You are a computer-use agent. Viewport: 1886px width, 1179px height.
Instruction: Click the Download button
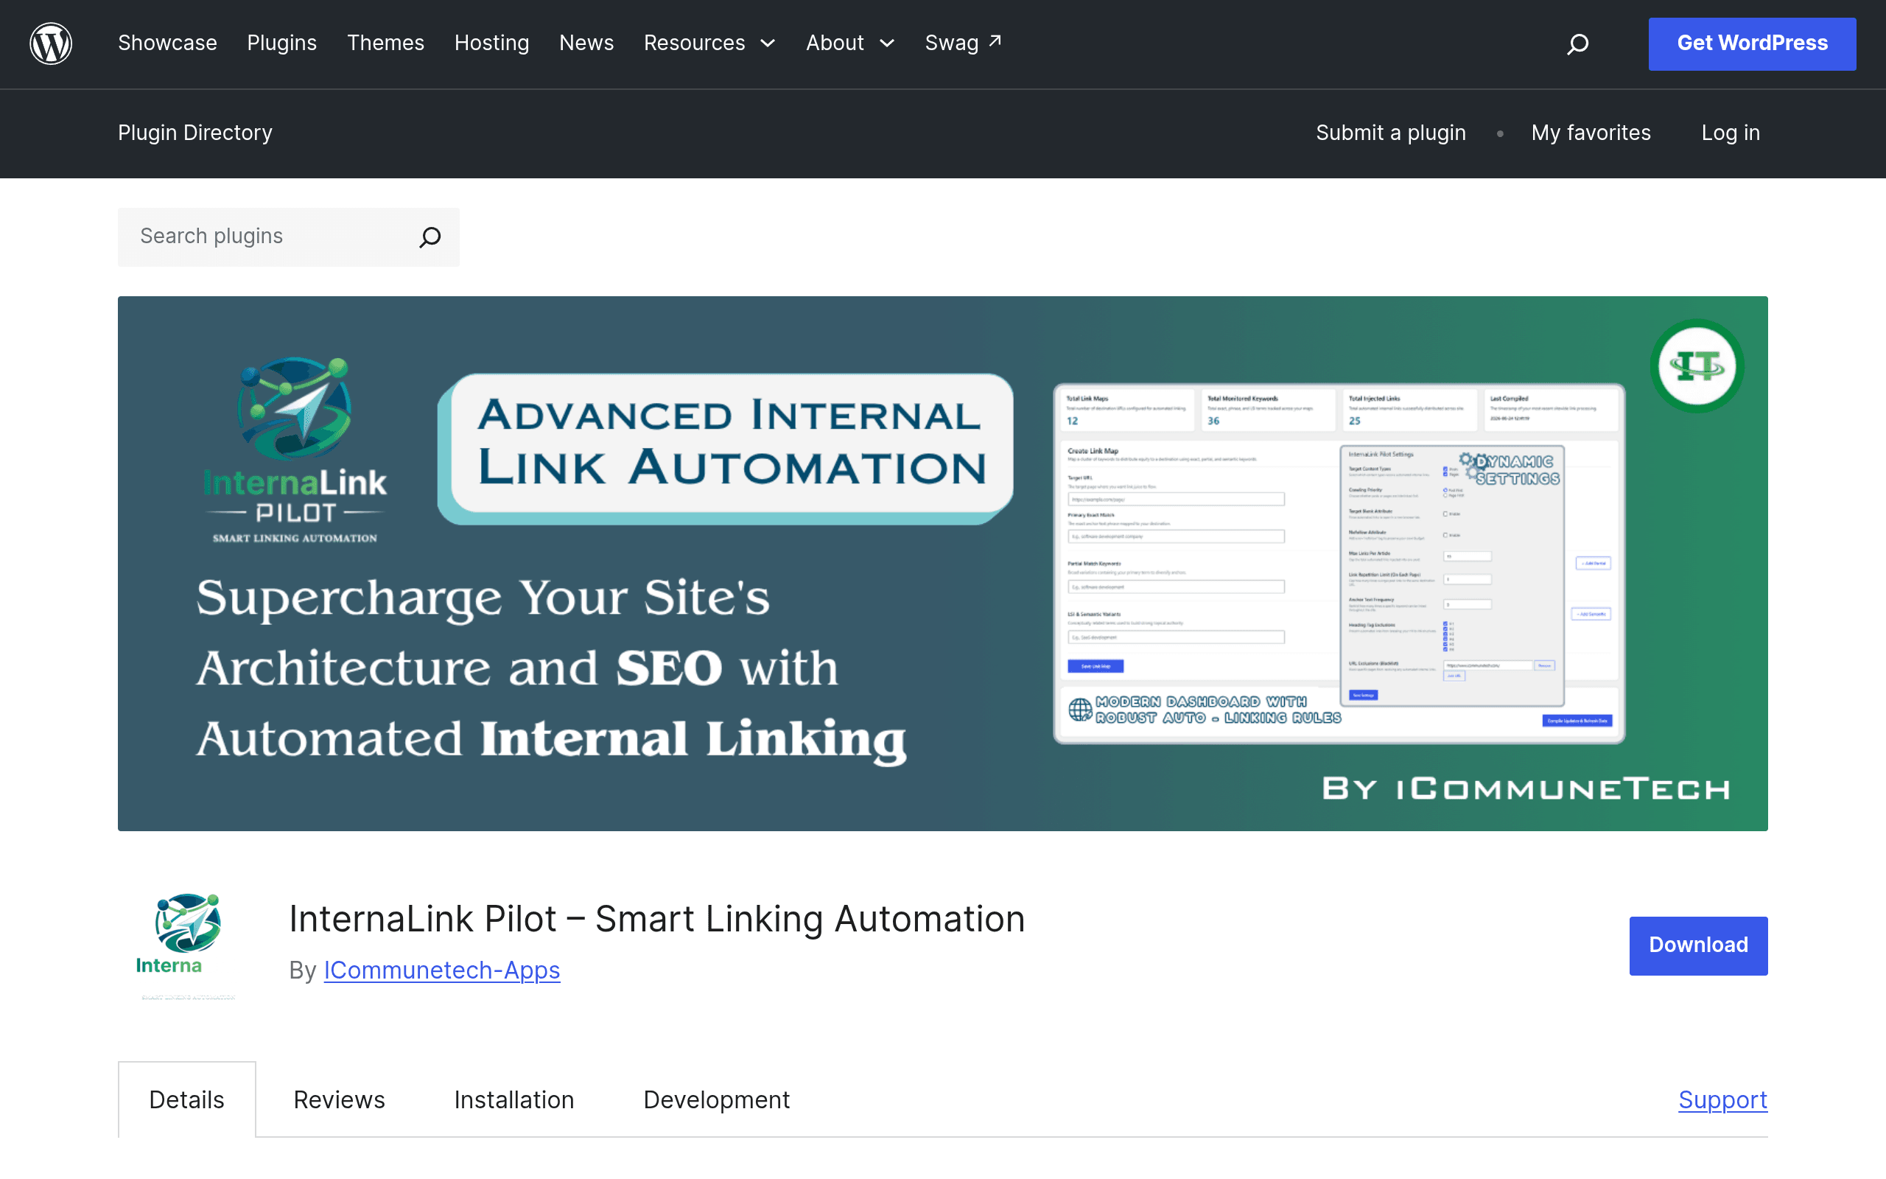[x=1698, y=945]
